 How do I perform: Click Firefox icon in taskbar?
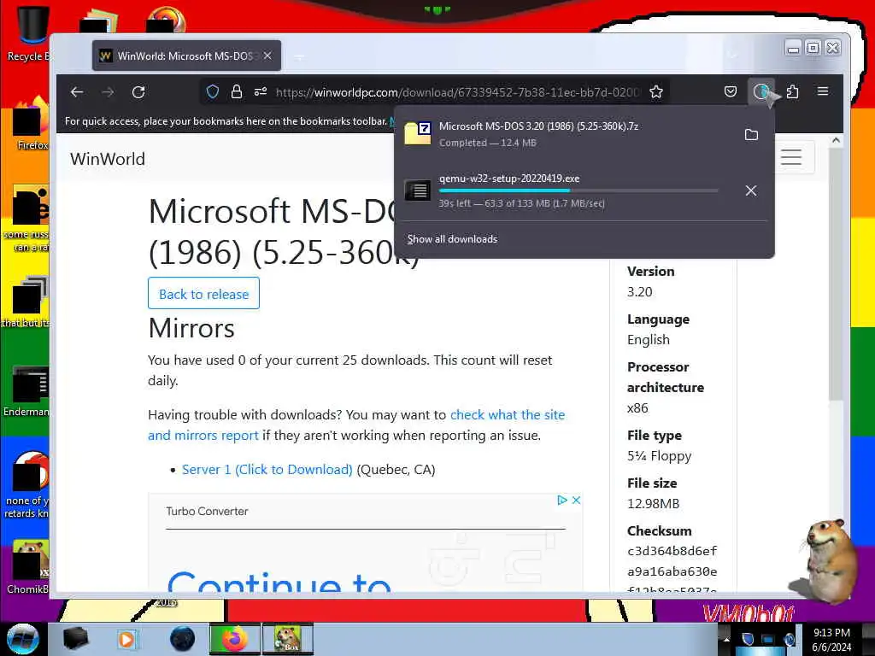[x=234, y=639]
